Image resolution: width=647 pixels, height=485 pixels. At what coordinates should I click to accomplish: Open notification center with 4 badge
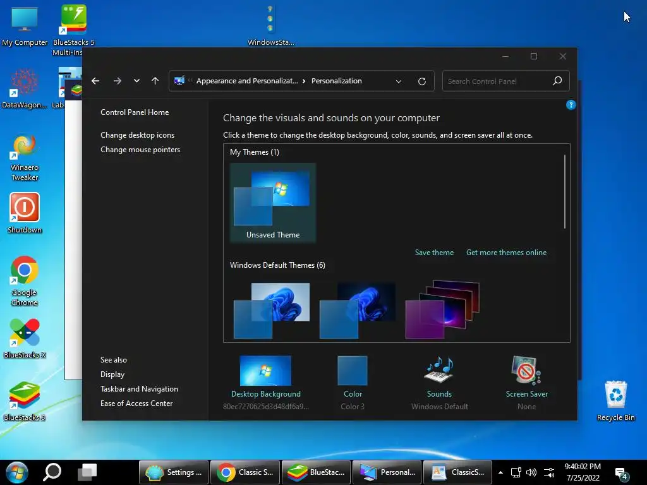click(622, 474)
